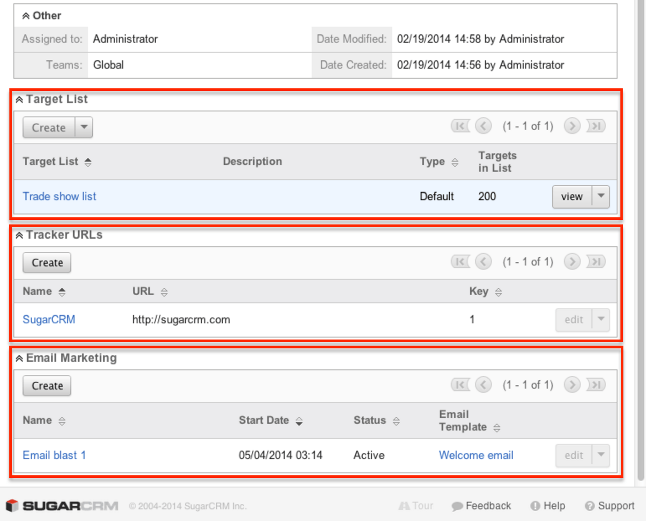Sort Tracker URLs by Key column

[x=486, y=291]
